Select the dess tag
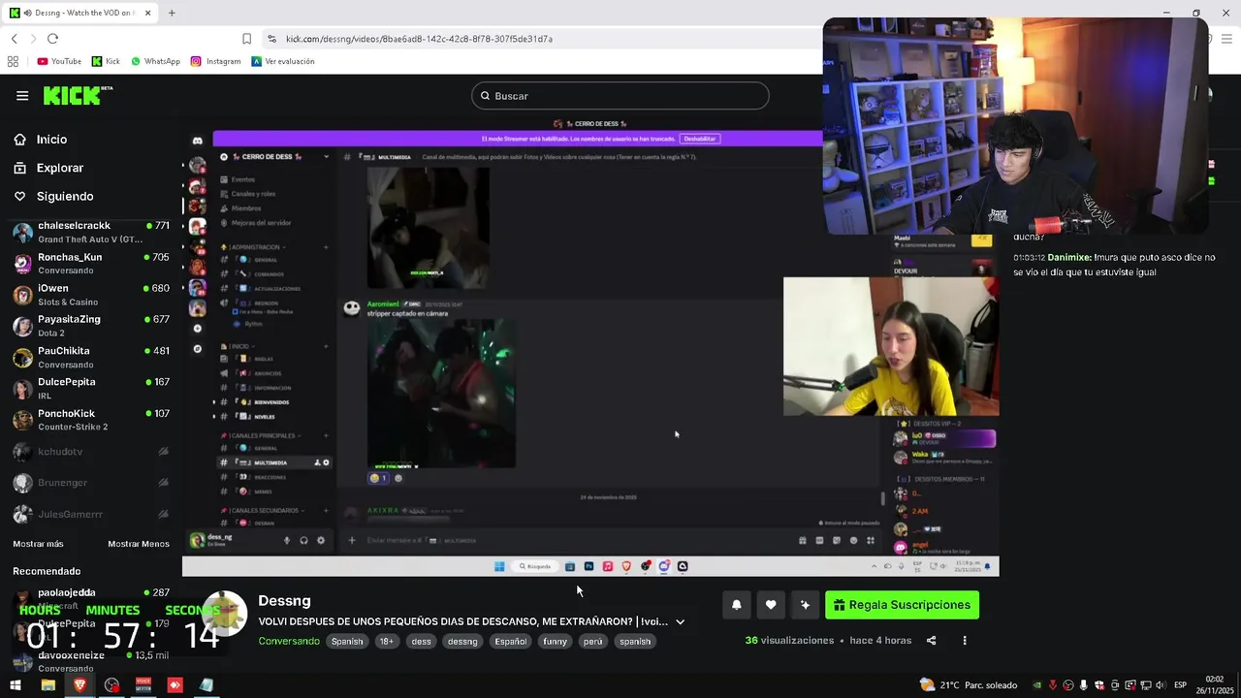The image size is (1241, 698). [x=421, y=641]
